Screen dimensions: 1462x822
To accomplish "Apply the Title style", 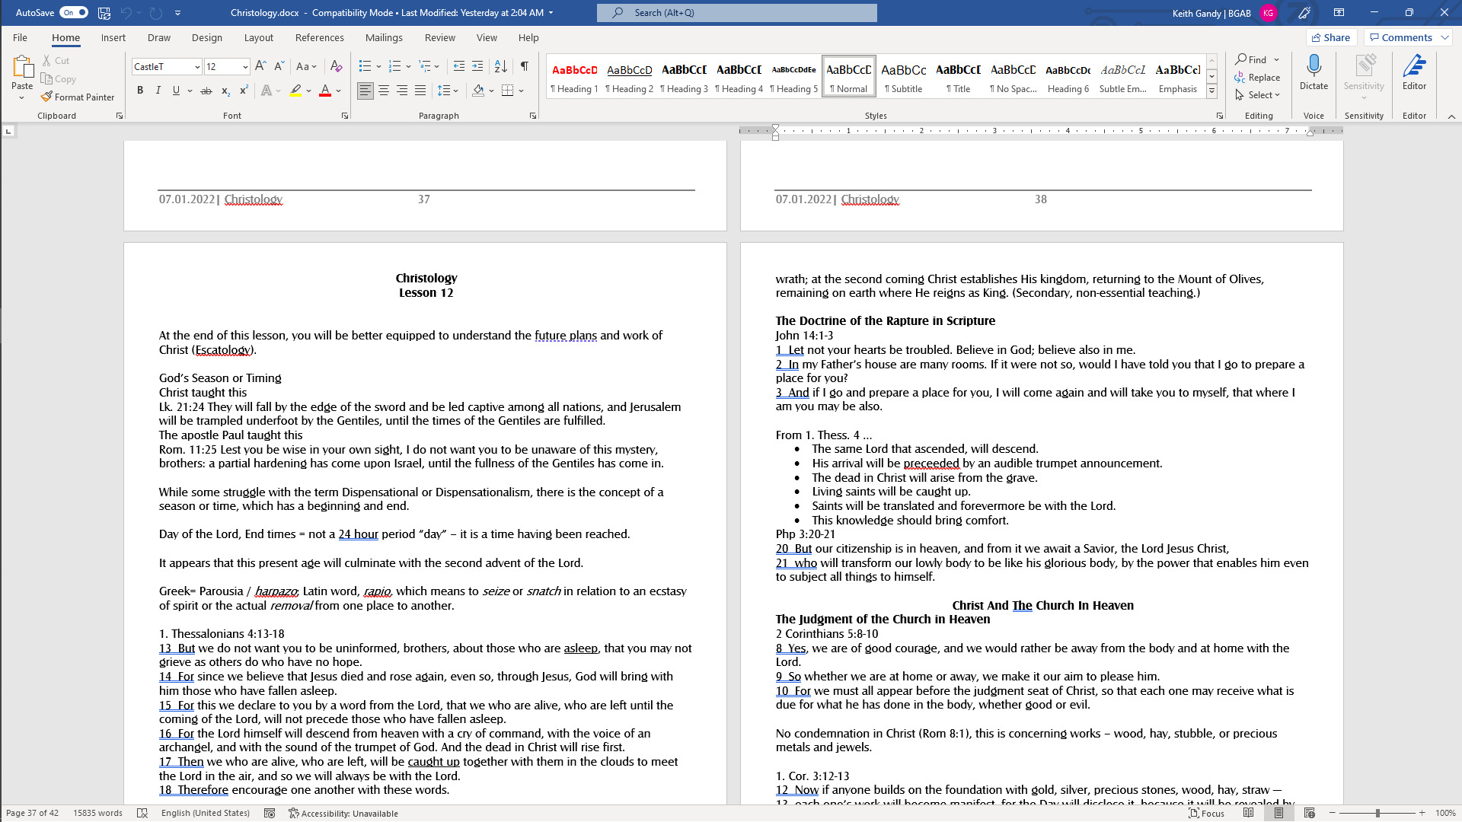I will pos(958,77).
